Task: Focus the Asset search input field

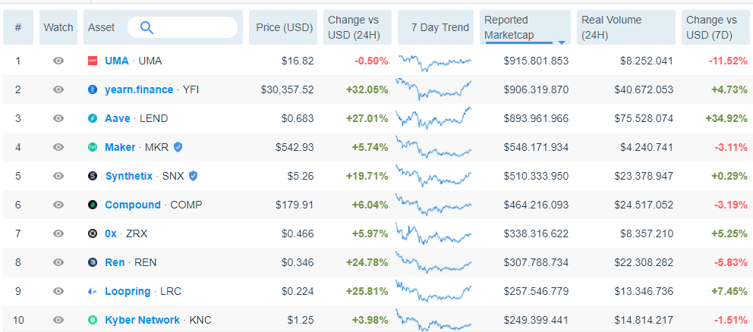Action: (182, 27)
